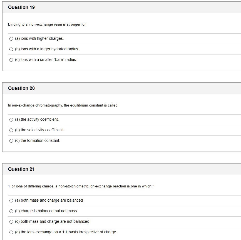Screen dimensions: 241x240
Task: Select option (b) ions with larger hydrated radius
Action: 11,49
